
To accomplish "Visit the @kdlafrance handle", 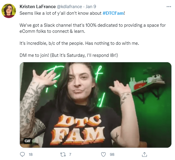I will coord(69,7).
